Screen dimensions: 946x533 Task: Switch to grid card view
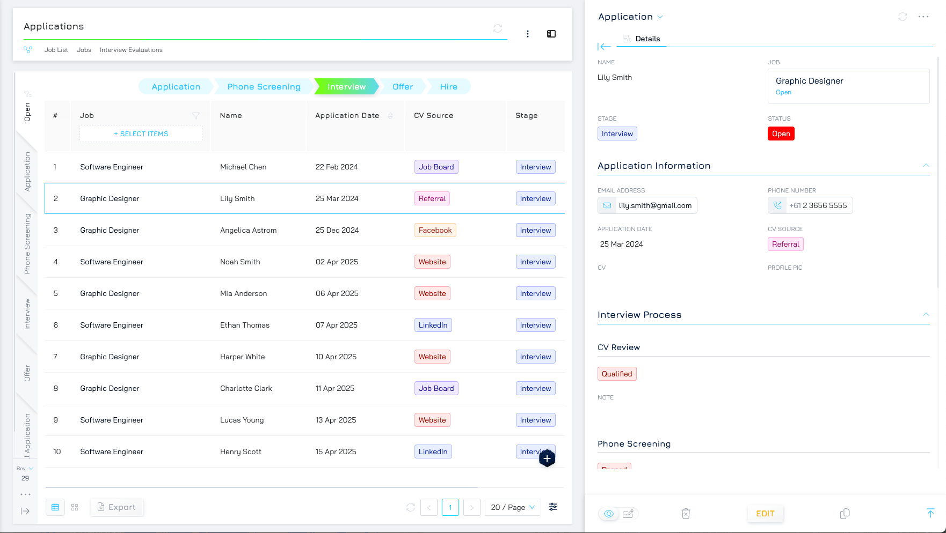point(75,507)
